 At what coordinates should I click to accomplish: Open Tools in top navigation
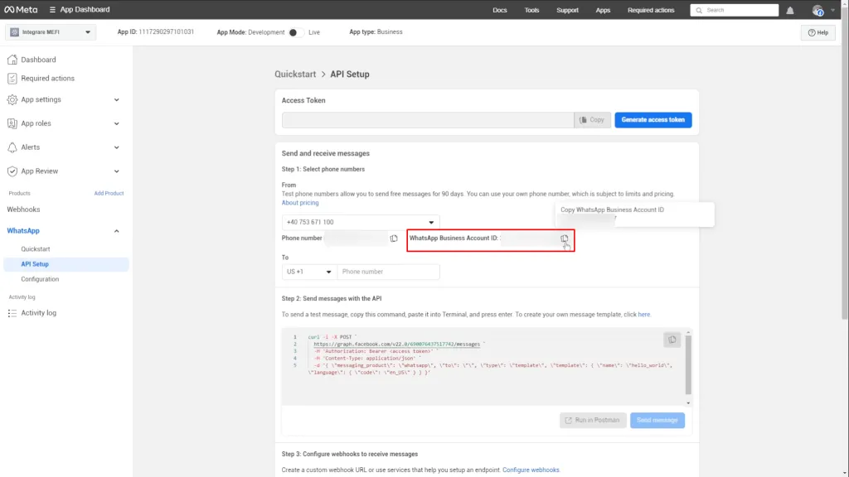coord(531,10)
